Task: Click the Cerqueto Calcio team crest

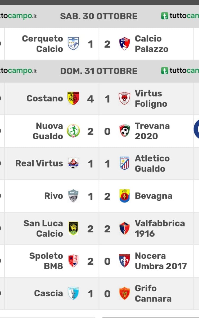Action: click(x=73, y=44)
